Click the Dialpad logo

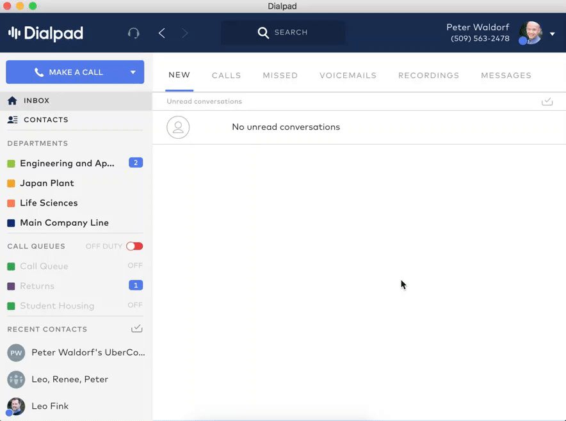[x=46, y=33]
